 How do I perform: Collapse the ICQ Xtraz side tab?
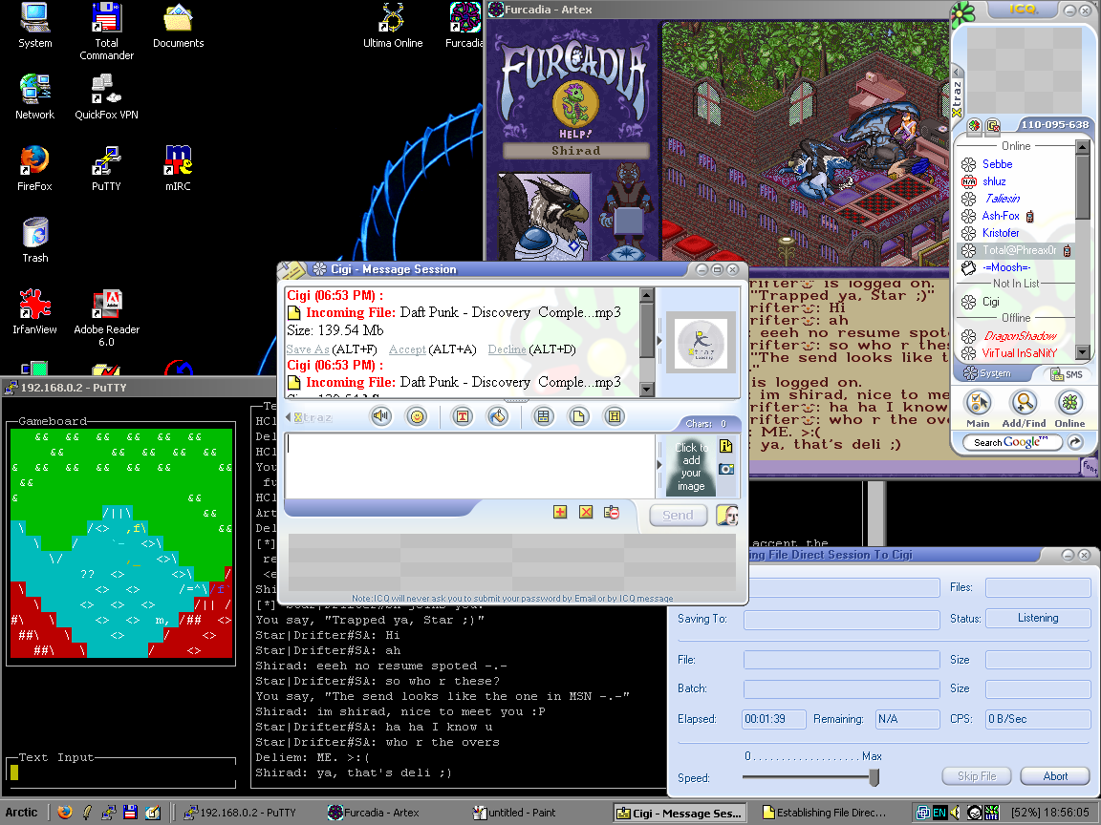(956, 73)
